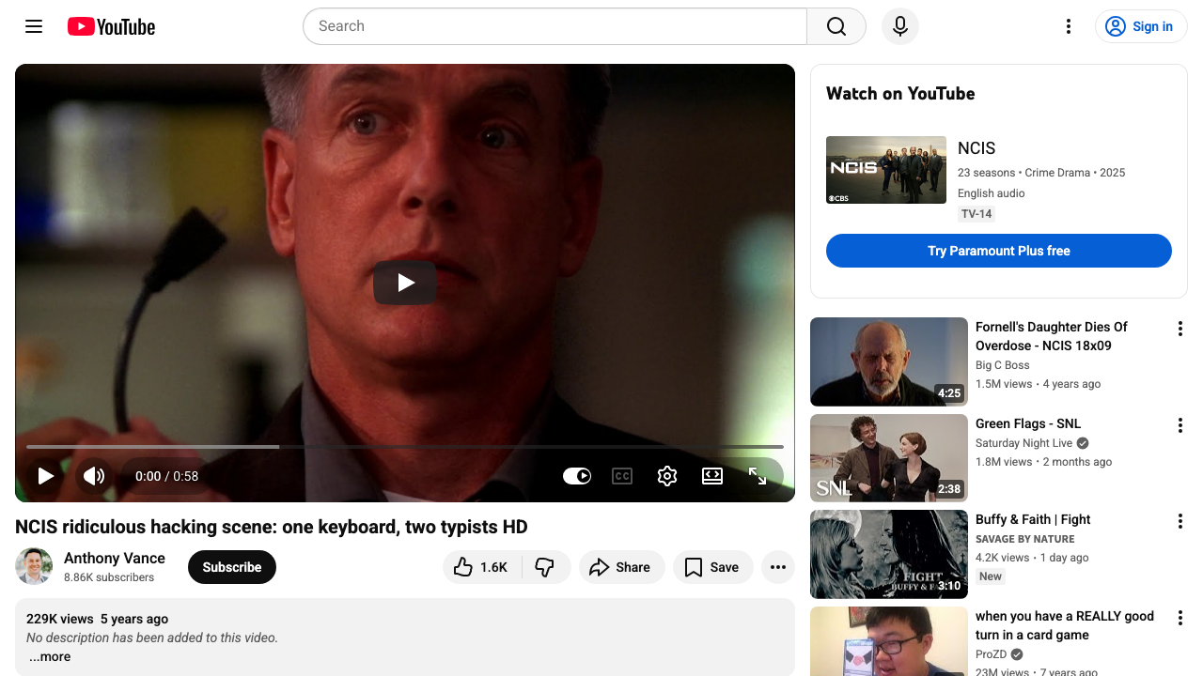Click the 1.6K like count
This screenshot has width=1203, height=676.
(x=493, y=567)
